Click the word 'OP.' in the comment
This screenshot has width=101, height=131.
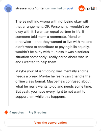(x=47, y=27)
